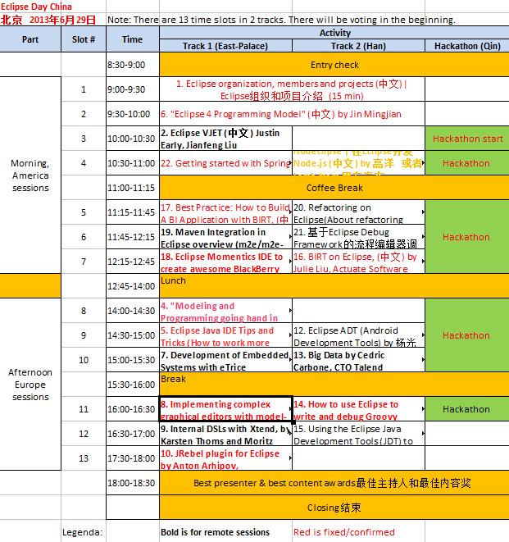
Task: Click the "10:30-11:00" time cell
Action: tap(132, 163)
